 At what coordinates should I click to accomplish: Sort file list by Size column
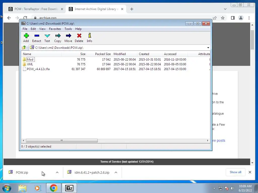74,54
